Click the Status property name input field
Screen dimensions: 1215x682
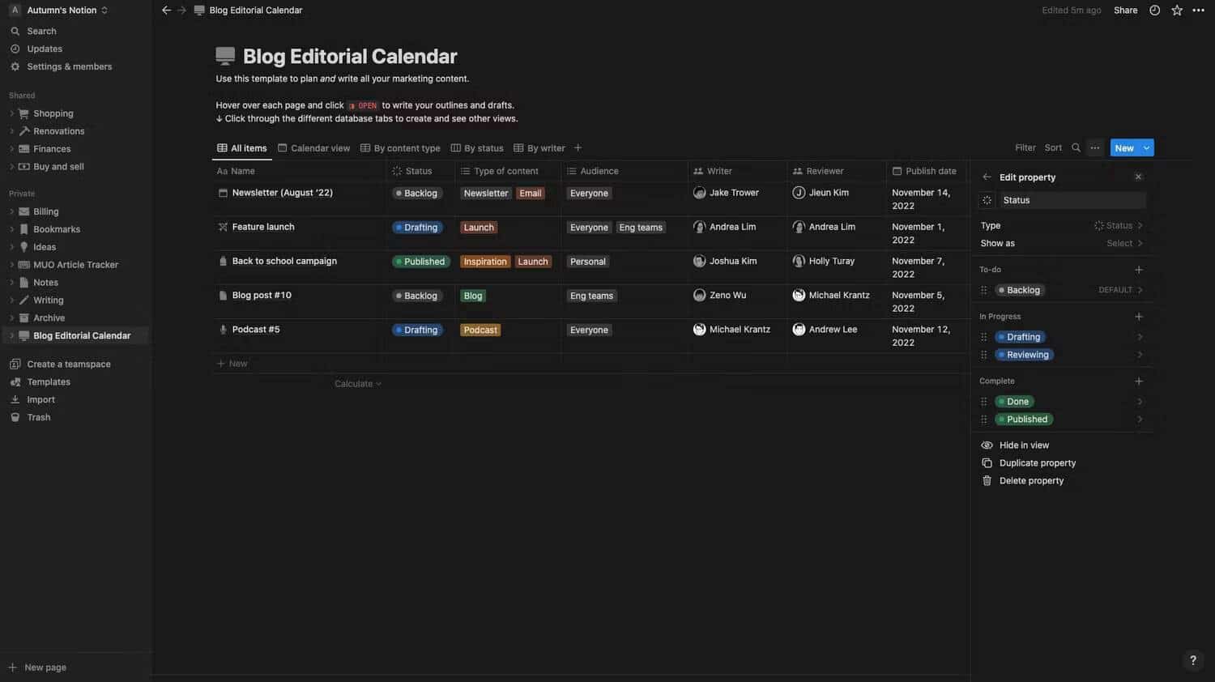(1071, 200)
